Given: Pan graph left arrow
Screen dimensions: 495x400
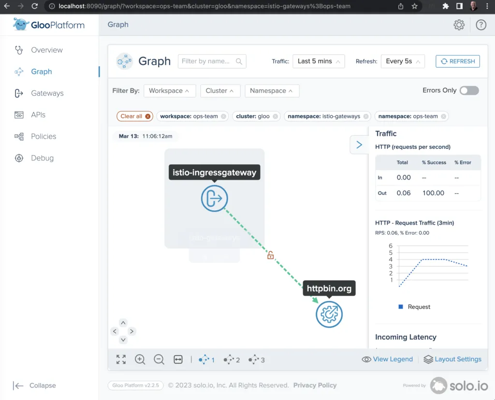Looking at the screenshot, I should pyautogui.click(x=115, y=331).
